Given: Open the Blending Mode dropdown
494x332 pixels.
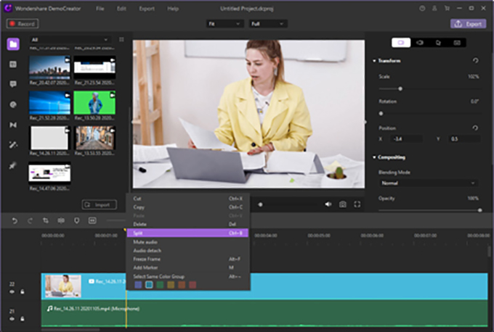Looking at the screenshot, I should [x=427, y=183].
